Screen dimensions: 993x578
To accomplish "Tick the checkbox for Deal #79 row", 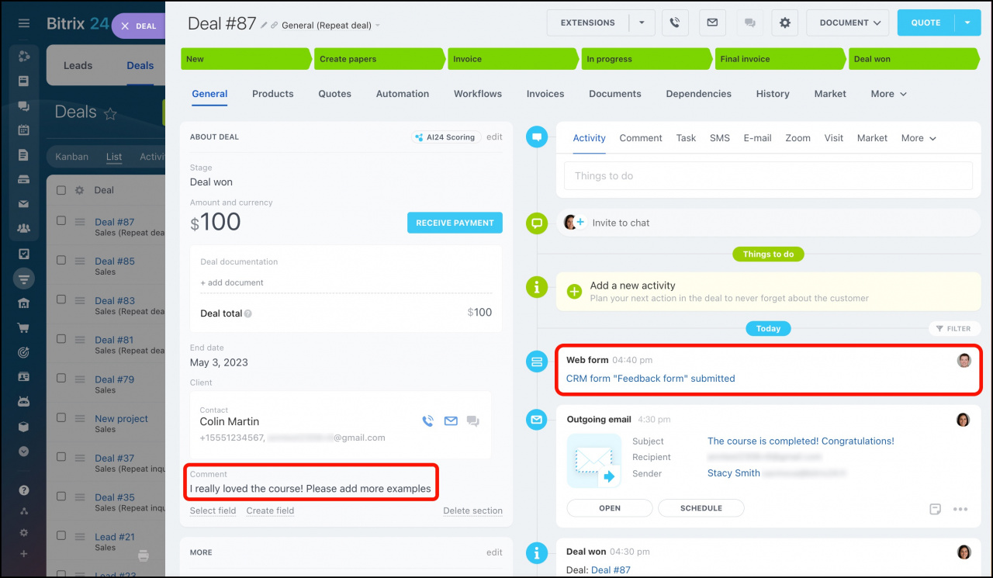I will pyautogui.click(x=61, y=378).
